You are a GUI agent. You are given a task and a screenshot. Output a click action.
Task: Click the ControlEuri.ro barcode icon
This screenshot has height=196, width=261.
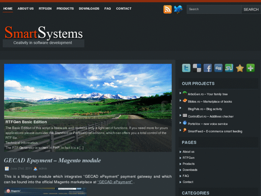(x=185, y=115)
